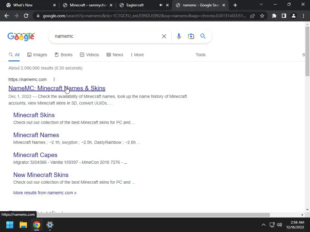Viewport: 310px width, 232px height.
Task: Expand the More search filters menu
Action: 137,55
